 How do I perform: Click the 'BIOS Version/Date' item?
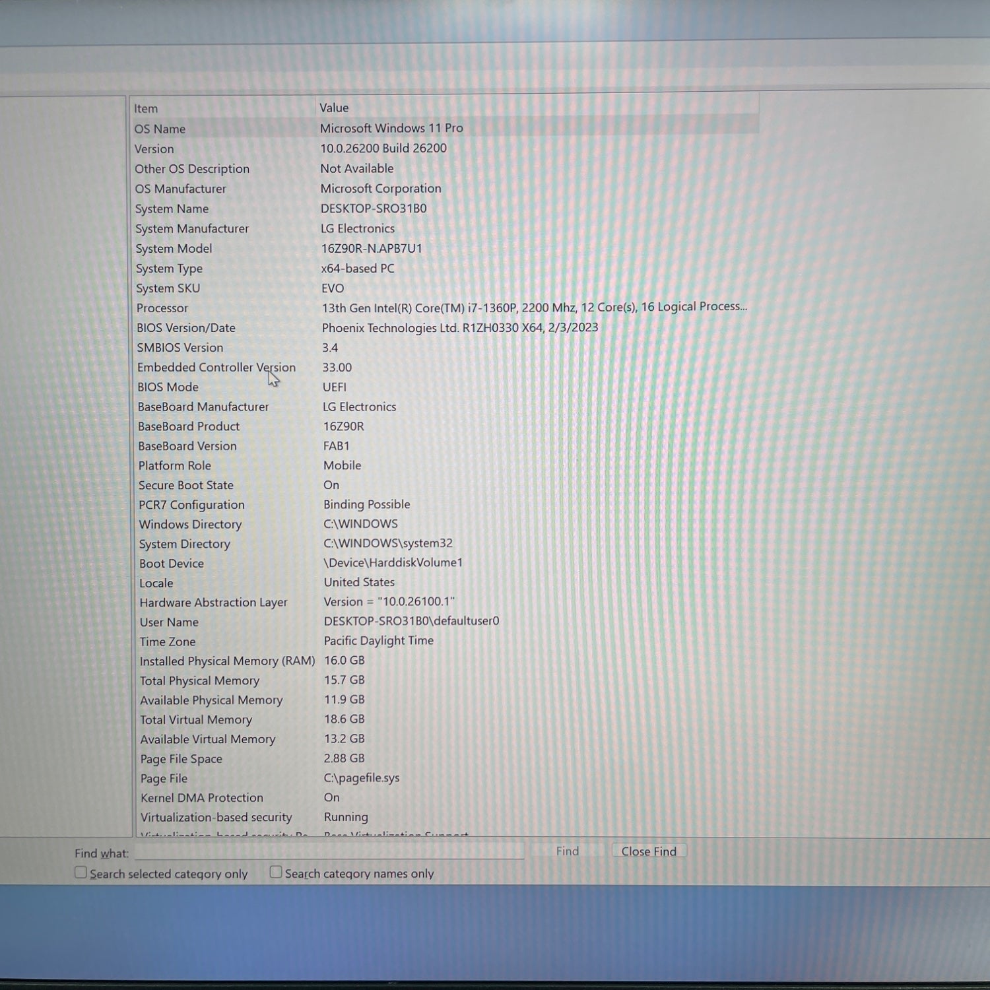pos(185,328)
